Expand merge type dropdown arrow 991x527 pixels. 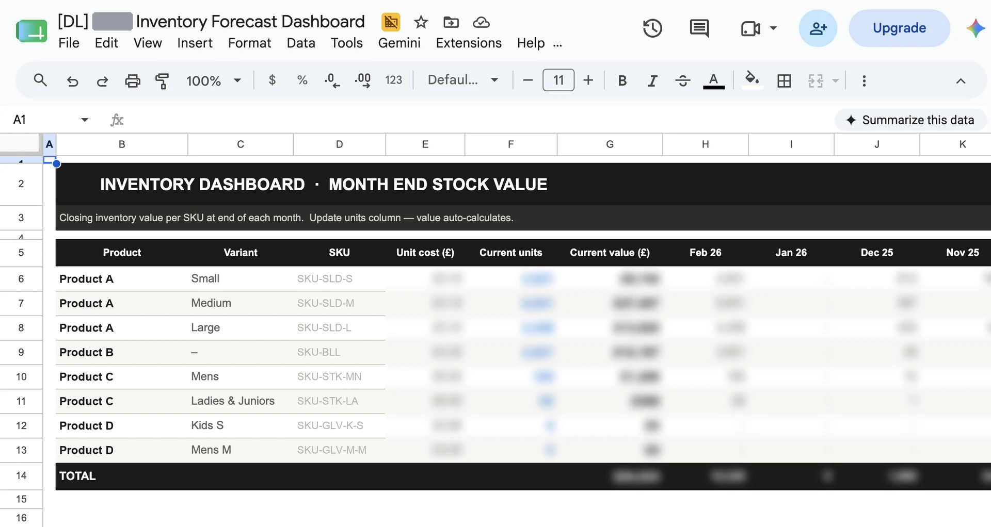[835, 80]
